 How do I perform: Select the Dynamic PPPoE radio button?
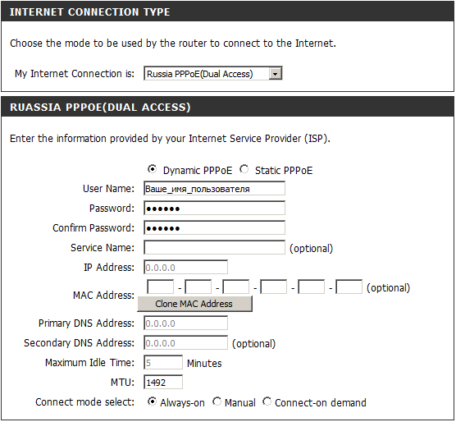(x=152, y=169)
